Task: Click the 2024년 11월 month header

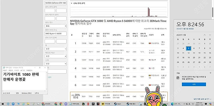Action: click(x=181, y=35)
